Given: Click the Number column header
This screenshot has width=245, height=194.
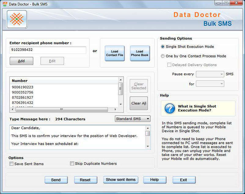Looking at the screenshot, I should 64,81.
